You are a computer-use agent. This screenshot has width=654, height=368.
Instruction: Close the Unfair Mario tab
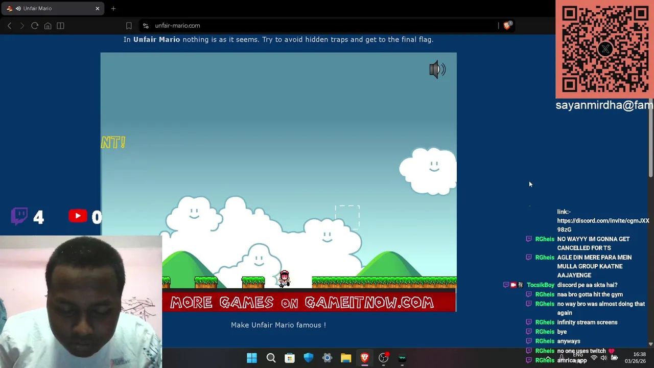point(97,8)
